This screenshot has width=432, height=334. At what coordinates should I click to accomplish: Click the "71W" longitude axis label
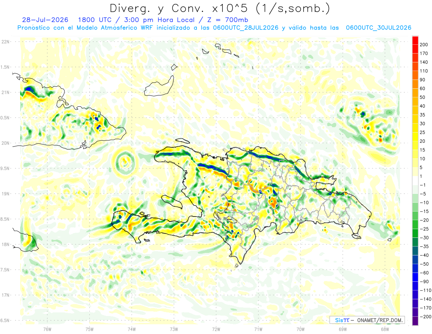pyautogui.click(x=258, y=329)
